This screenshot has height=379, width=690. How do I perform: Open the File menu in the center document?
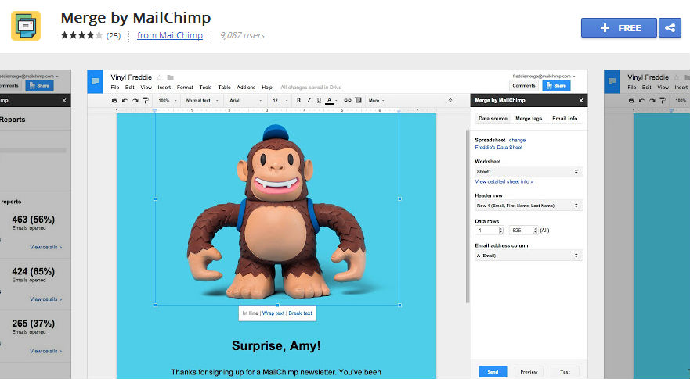115,88
